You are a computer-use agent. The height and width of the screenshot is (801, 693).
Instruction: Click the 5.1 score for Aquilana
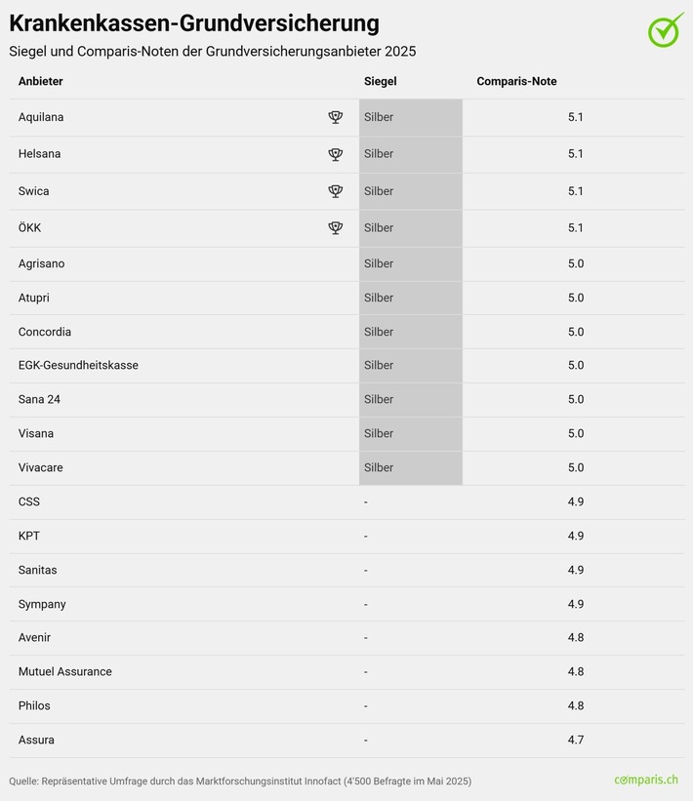575,117
